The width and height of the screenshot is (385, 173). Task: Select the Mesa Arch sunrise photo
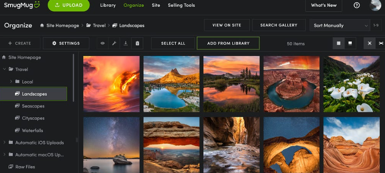172,145
